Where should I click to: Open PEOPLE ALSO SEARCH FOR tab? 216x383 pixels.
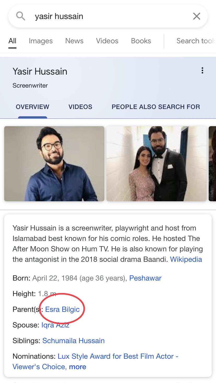tap(156, 107)
